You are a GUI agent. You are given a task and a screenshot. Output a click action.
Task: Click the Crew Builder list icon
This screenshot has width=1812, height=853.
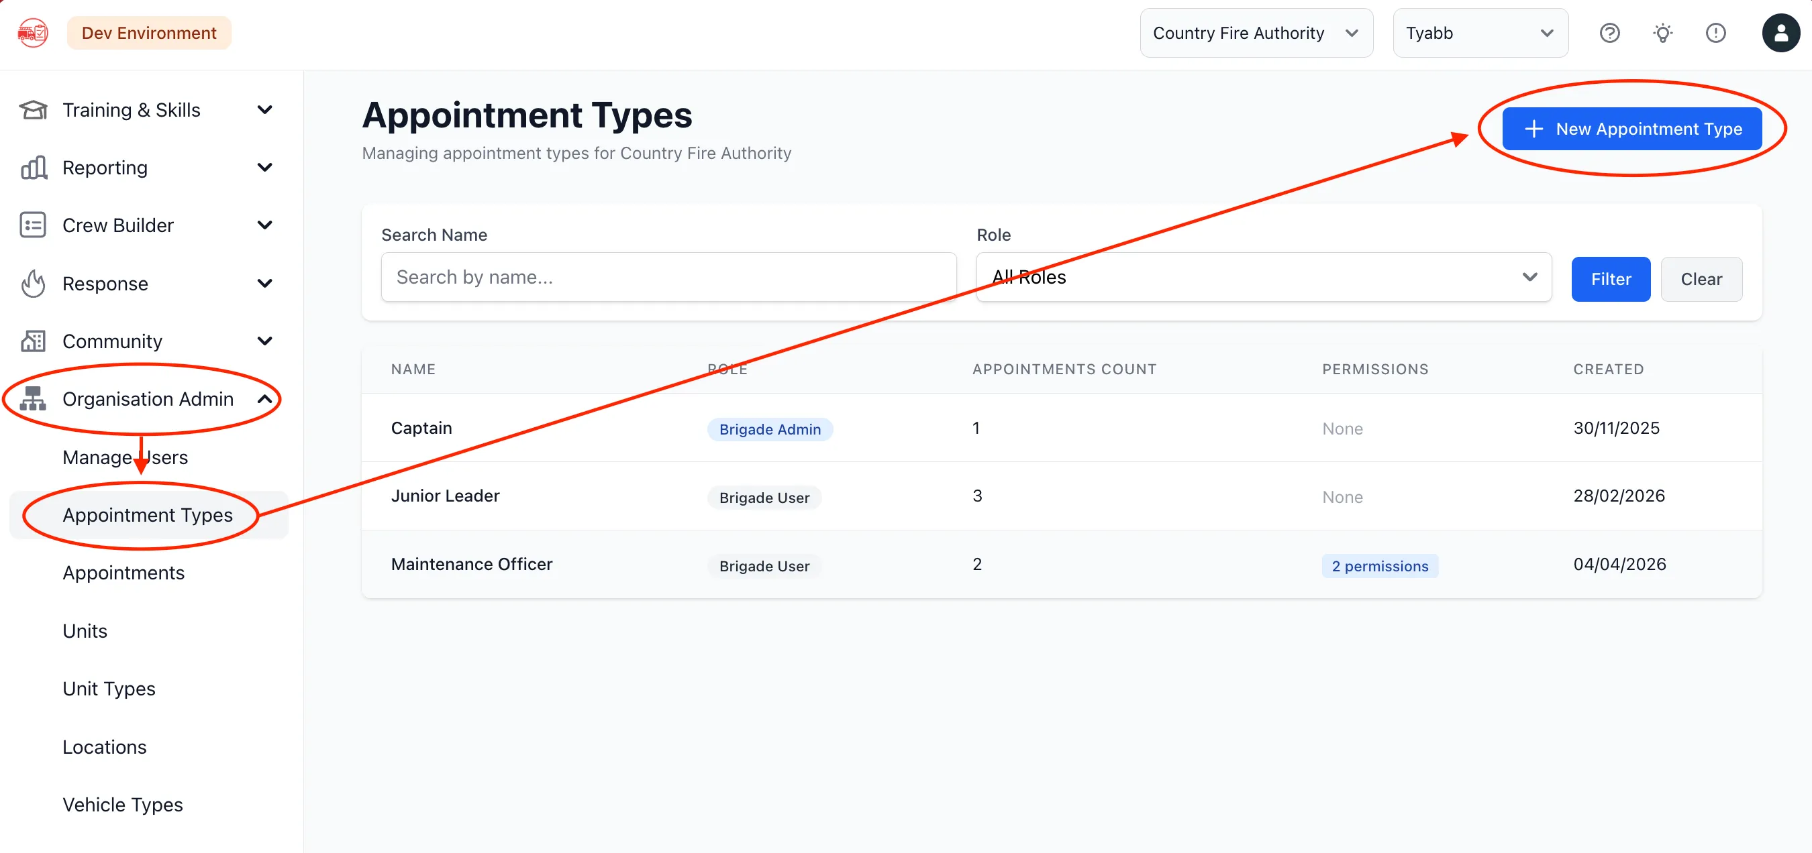[33, 225]
